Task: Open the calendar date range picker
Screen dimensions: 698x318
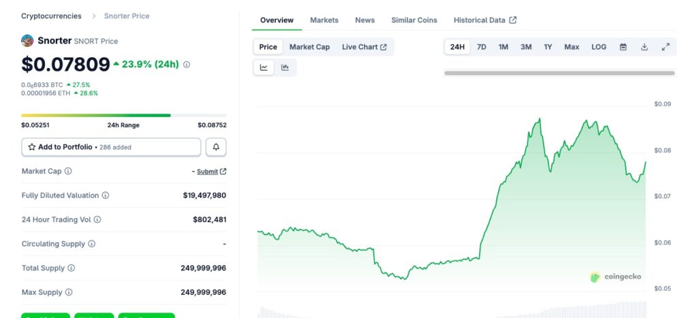Action: [x=623, y=47]
